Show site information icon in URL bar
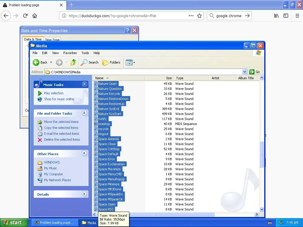The height and width of the screenshot is (227, 303). tap(64, 16)
